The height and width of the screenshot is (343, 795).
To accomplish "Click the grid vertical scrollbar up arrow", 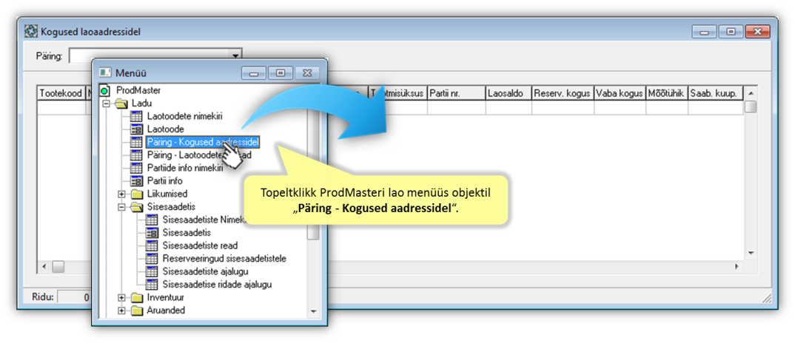I will click(x=751, y=94).
